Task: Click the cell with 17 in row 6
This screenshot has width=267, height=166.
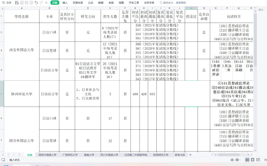Action: [x=110, y=118]
